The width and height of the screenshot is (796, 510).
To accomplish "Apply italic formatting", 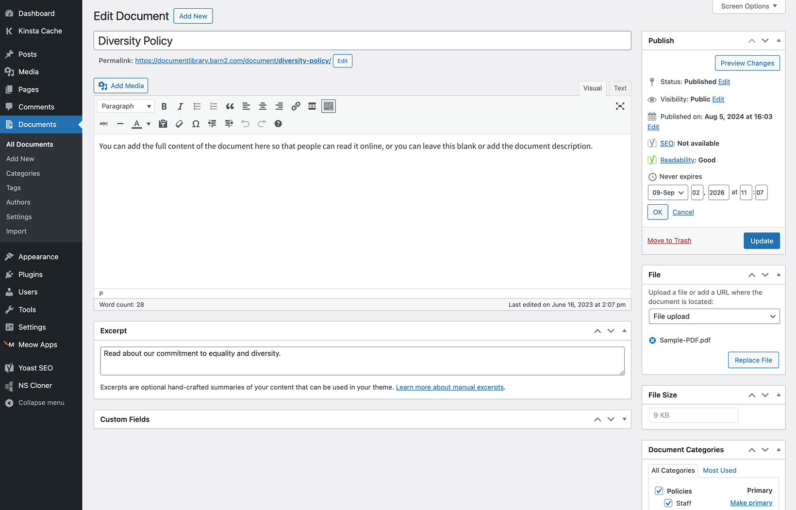I will (x=180, y=106).
